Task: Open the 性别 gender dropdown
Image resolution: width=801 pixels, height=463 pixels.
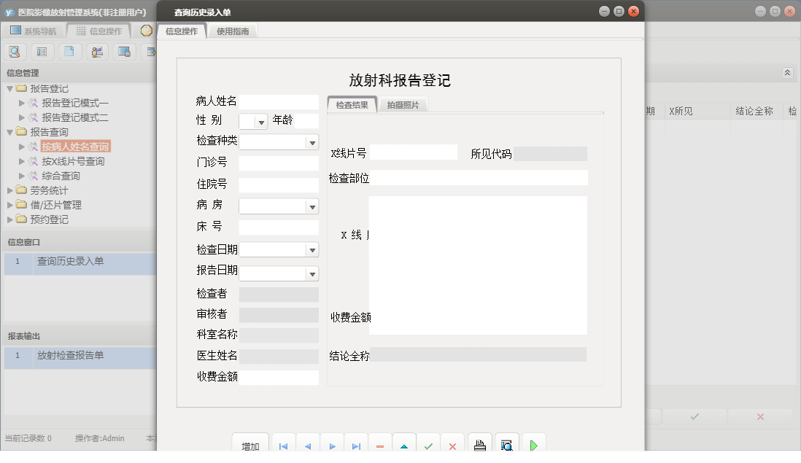Action: 260,120
